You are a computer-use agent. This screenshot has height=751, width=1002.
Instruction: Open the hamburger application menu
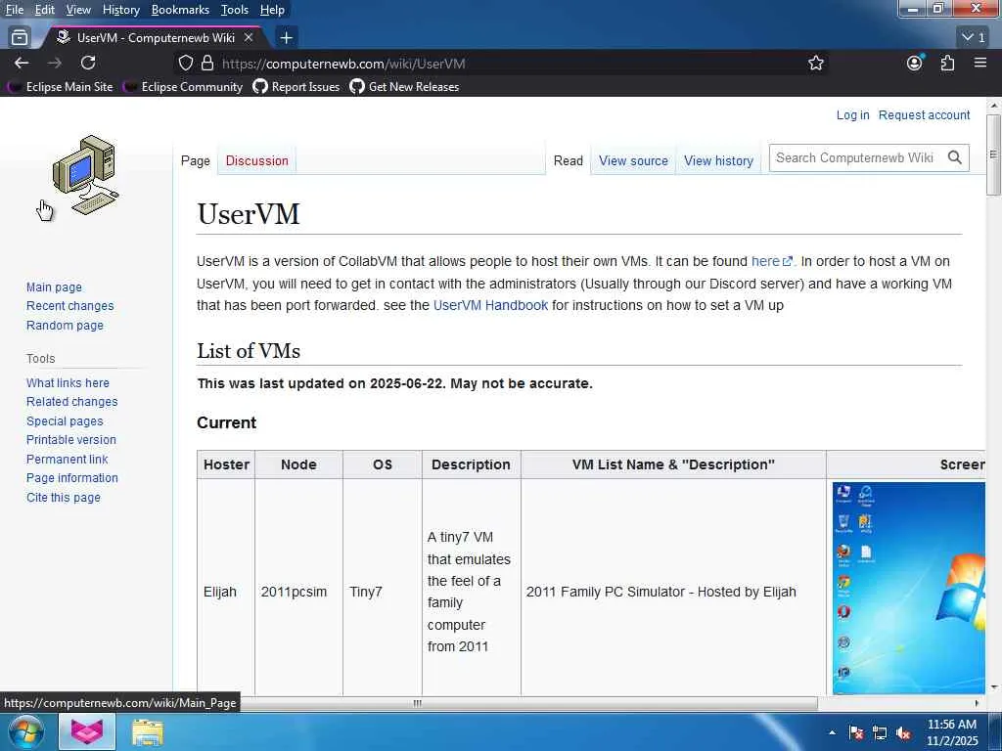(x=980, y=63)
